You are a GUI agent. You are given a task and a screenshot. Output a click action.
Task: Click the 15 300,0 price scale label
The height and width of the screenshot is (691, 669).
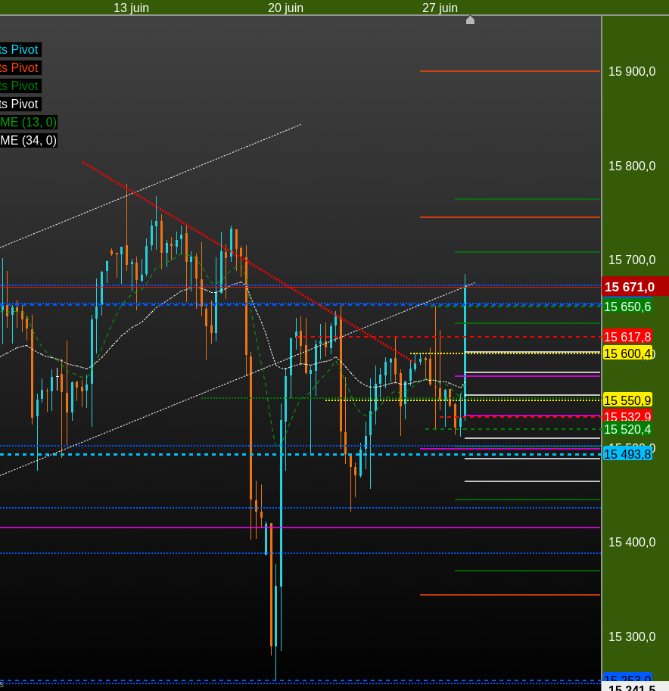pyautogui.click(x=632, y=637)
